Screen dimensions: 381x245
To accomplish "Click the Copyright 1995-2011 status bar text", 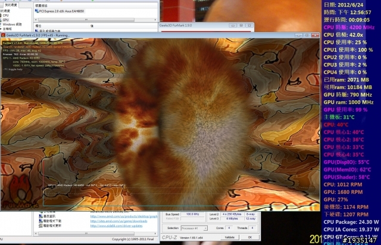I will pos(133,239).
